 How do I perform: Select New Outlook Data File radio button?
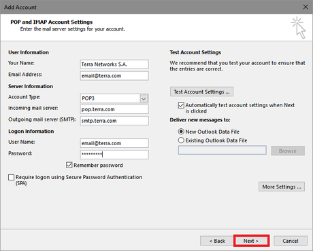[181, 132]
